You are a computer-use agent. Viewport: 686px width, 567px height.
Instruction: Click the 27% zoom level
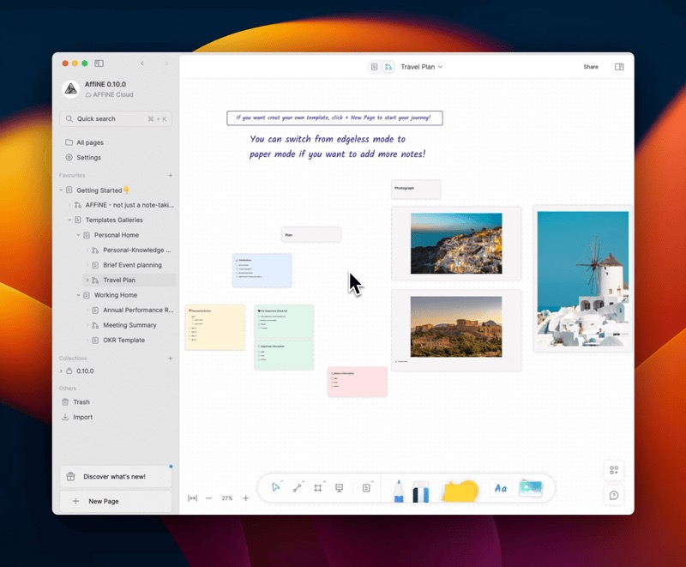point(227,498)
